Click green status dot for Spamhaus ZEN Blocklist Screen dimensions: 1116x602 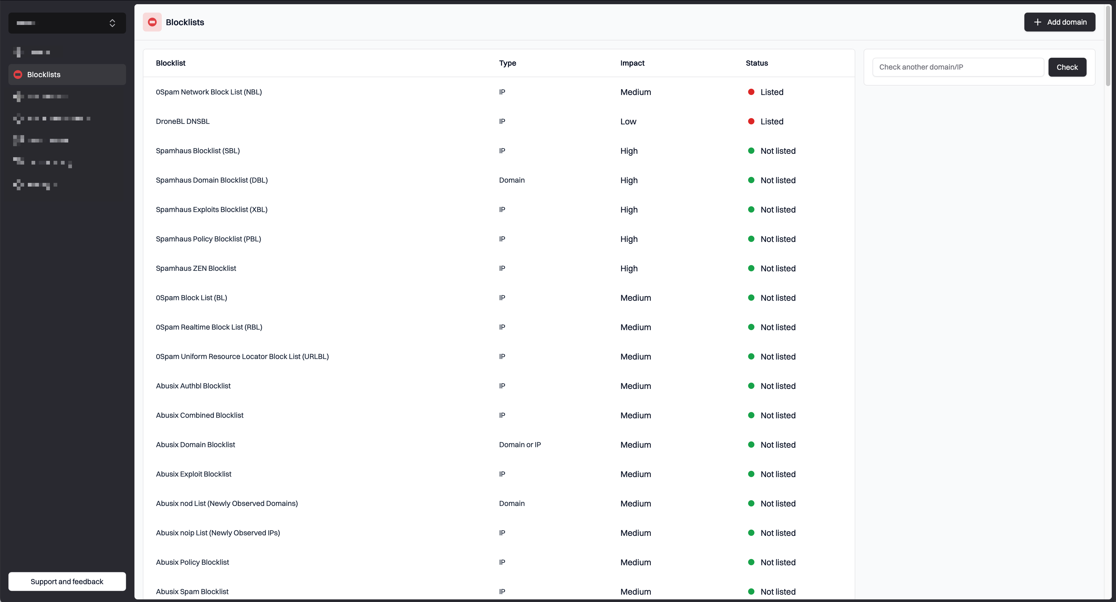pos(751,268)
